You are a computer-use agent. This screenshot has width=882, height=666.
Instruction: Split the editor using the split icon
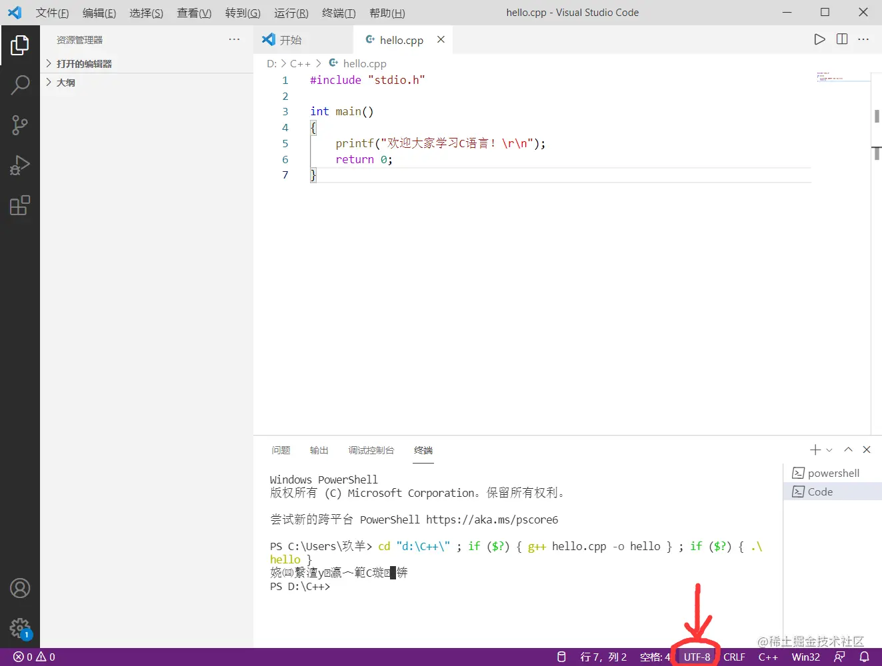click(841, 39)
